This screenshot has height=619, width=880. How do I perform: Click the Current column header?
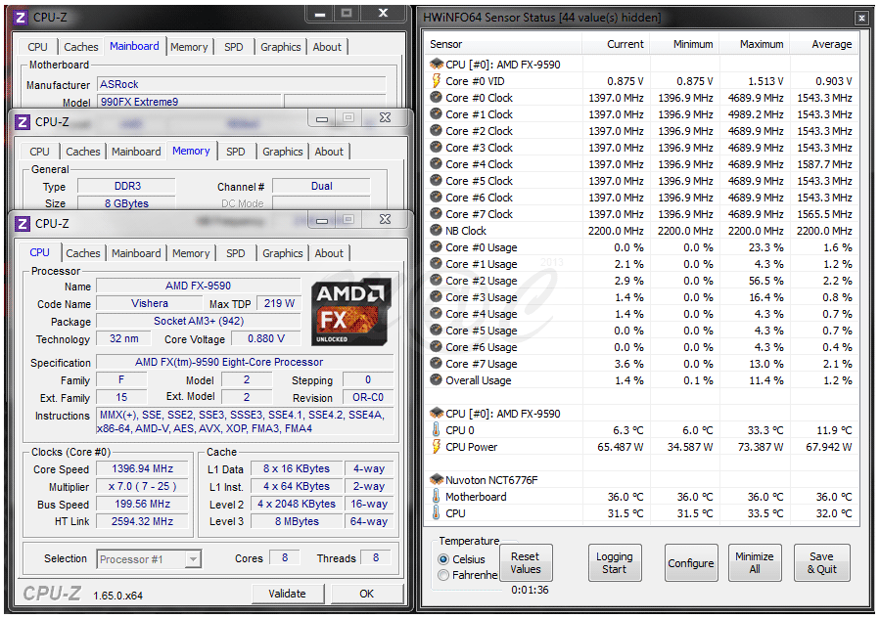coord(616,44)
